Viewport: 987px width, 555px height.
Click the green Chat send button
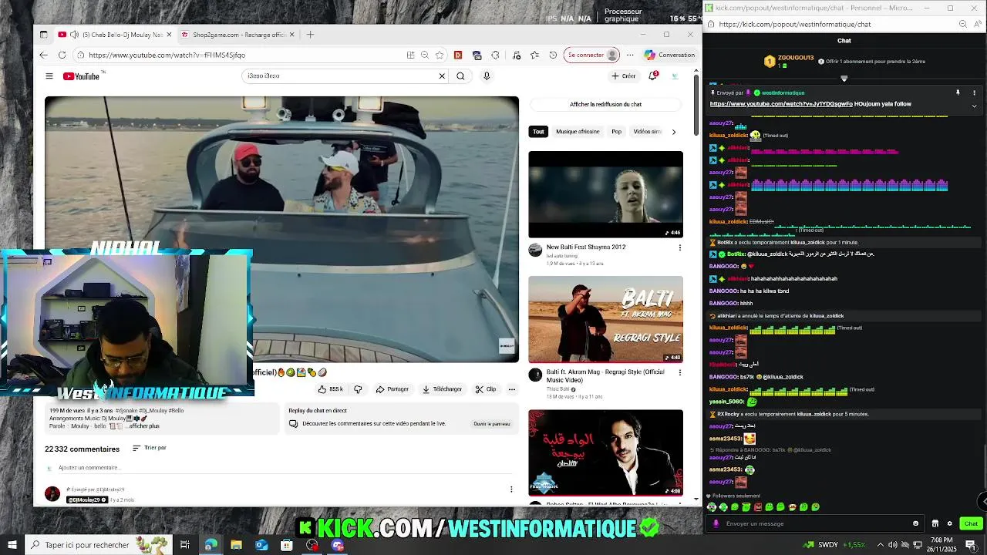(x=971, y=523)
